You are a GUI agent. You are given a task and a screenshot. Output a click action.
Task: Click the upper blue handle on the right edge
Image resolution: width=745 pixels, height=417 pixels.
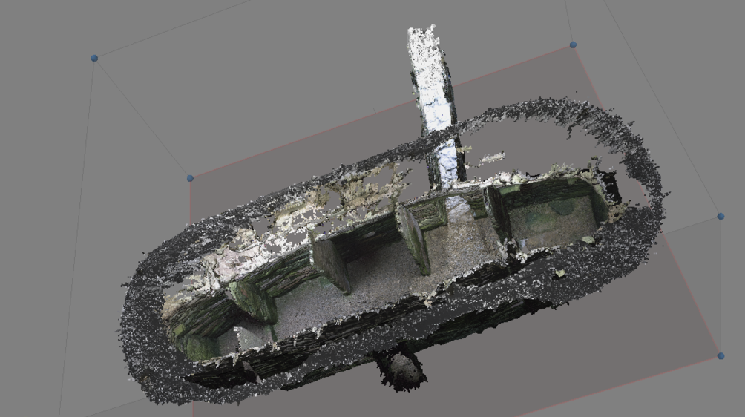721,216
